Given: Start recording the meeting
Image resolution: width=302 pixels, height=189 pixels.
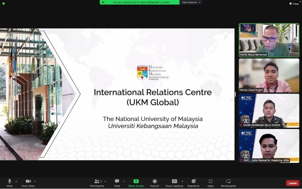Looking at the screenshot, I should [155, 183].
